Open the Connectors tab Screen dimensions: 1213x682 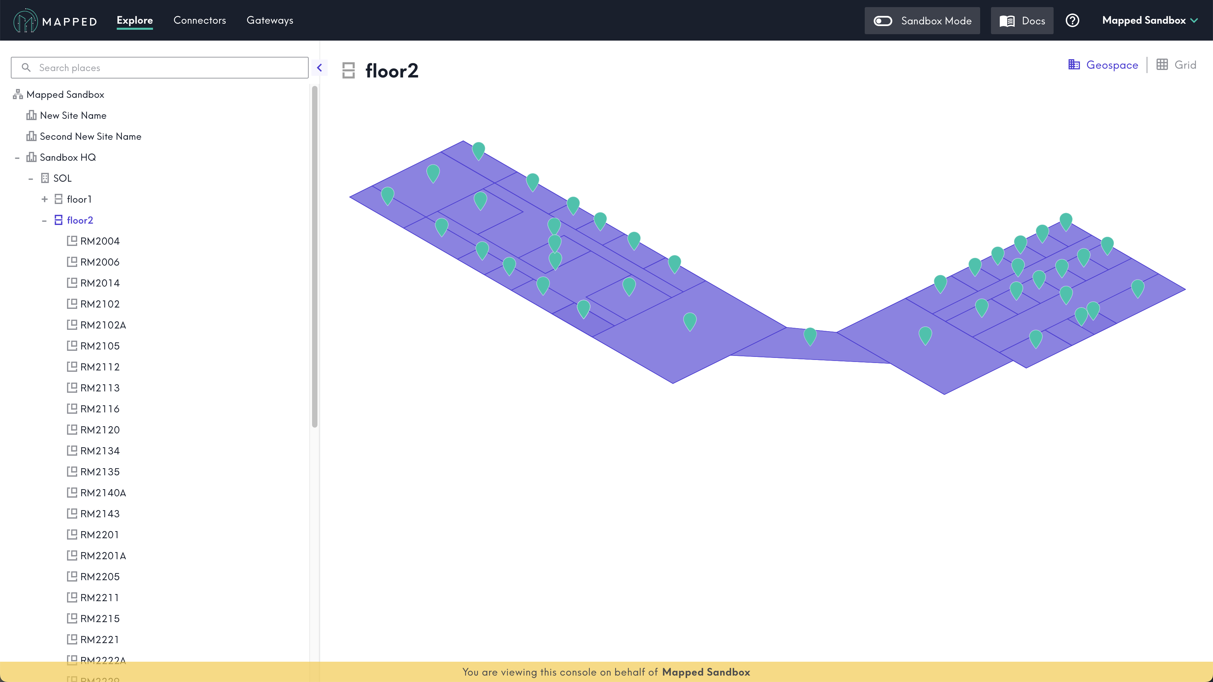[x=200, y=20]
